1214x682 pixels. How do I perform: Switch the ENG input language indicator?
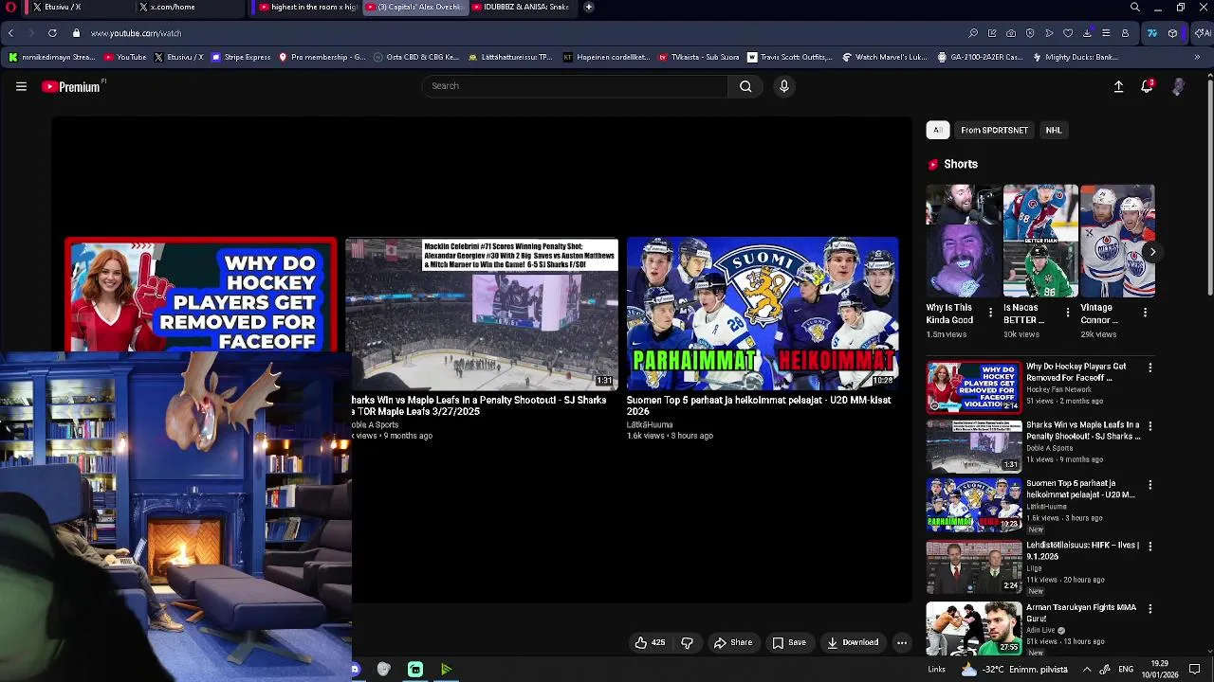(x=1126, y=670)
